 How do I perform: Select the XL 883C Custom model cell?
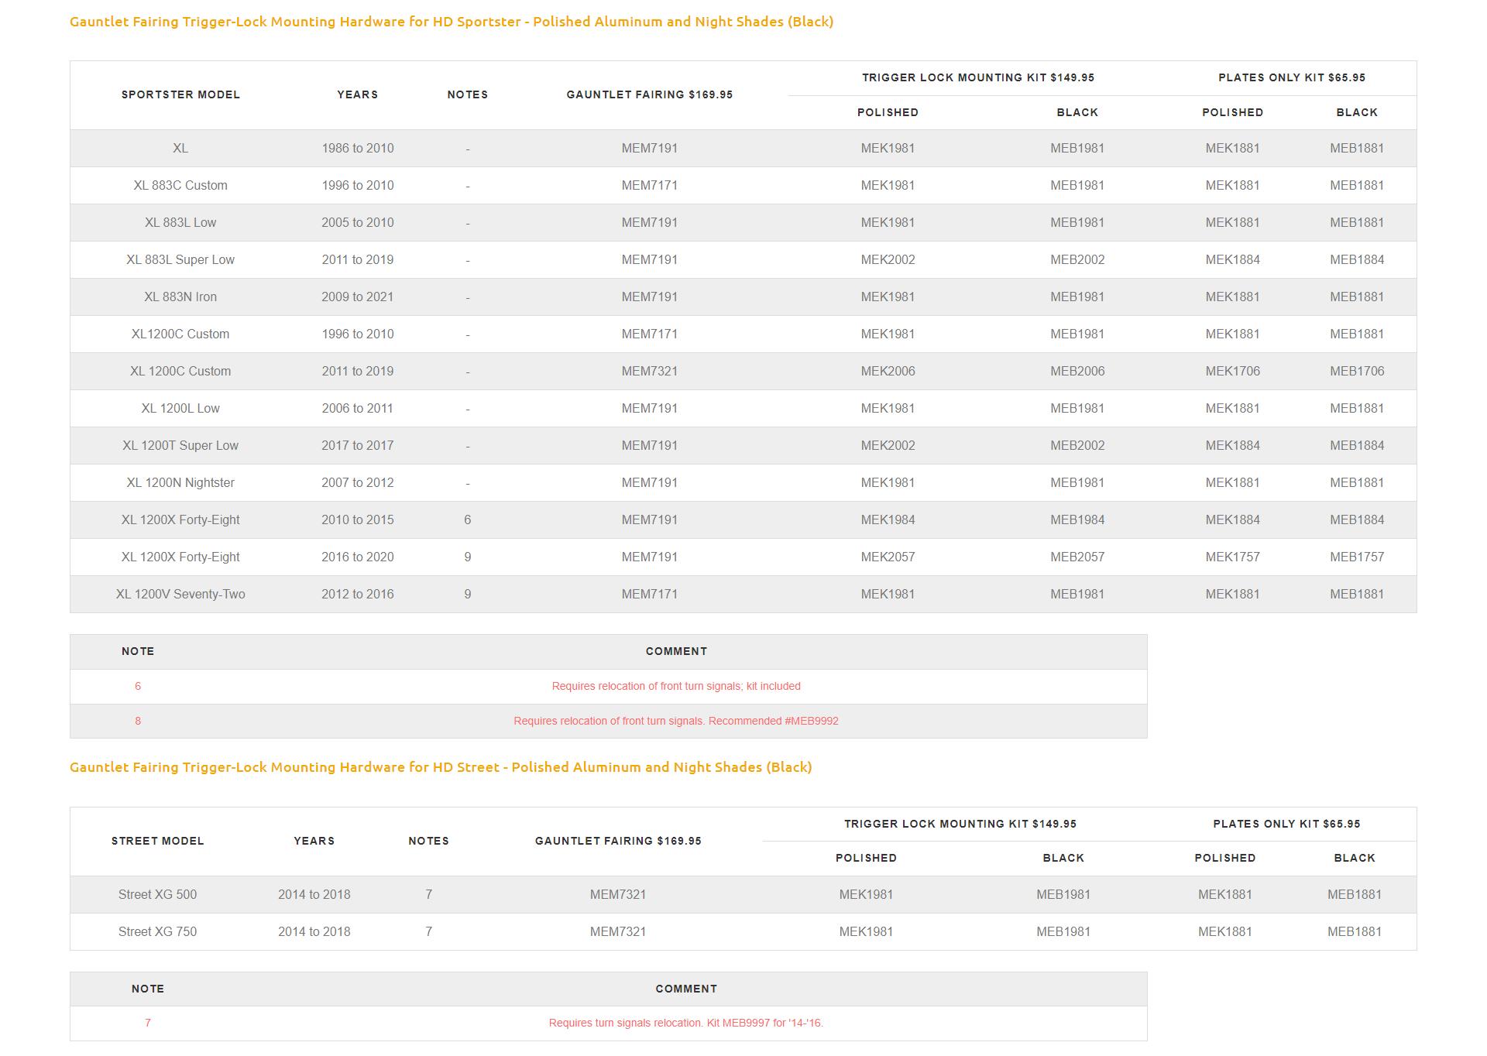(x=180, y=185)
